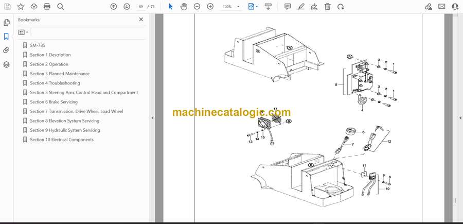The width and height of the screenshot is (463, 224).
Task: Collapse the left navigation pane arrow
Action: (x=152, y=118)
